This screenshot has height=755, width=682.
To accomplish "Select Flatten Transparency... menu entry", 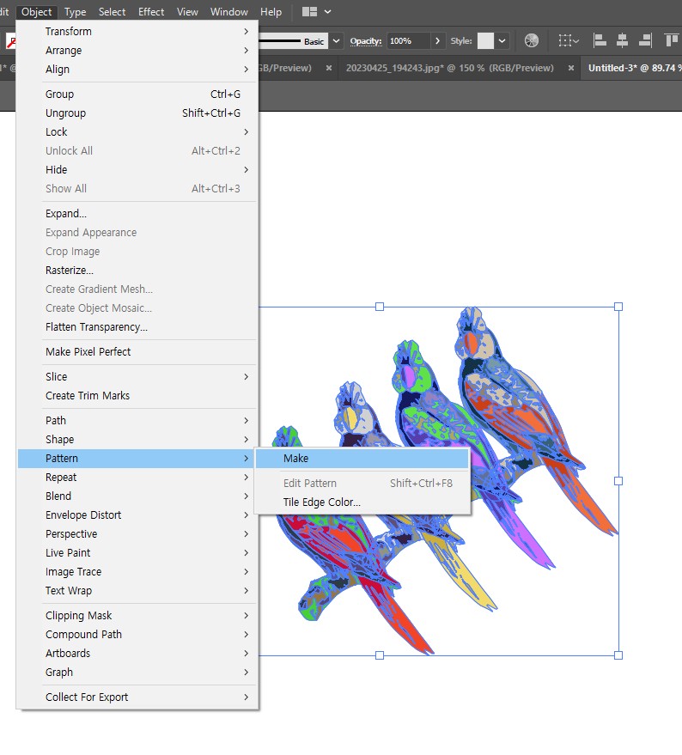I will [x=137, y=327].
